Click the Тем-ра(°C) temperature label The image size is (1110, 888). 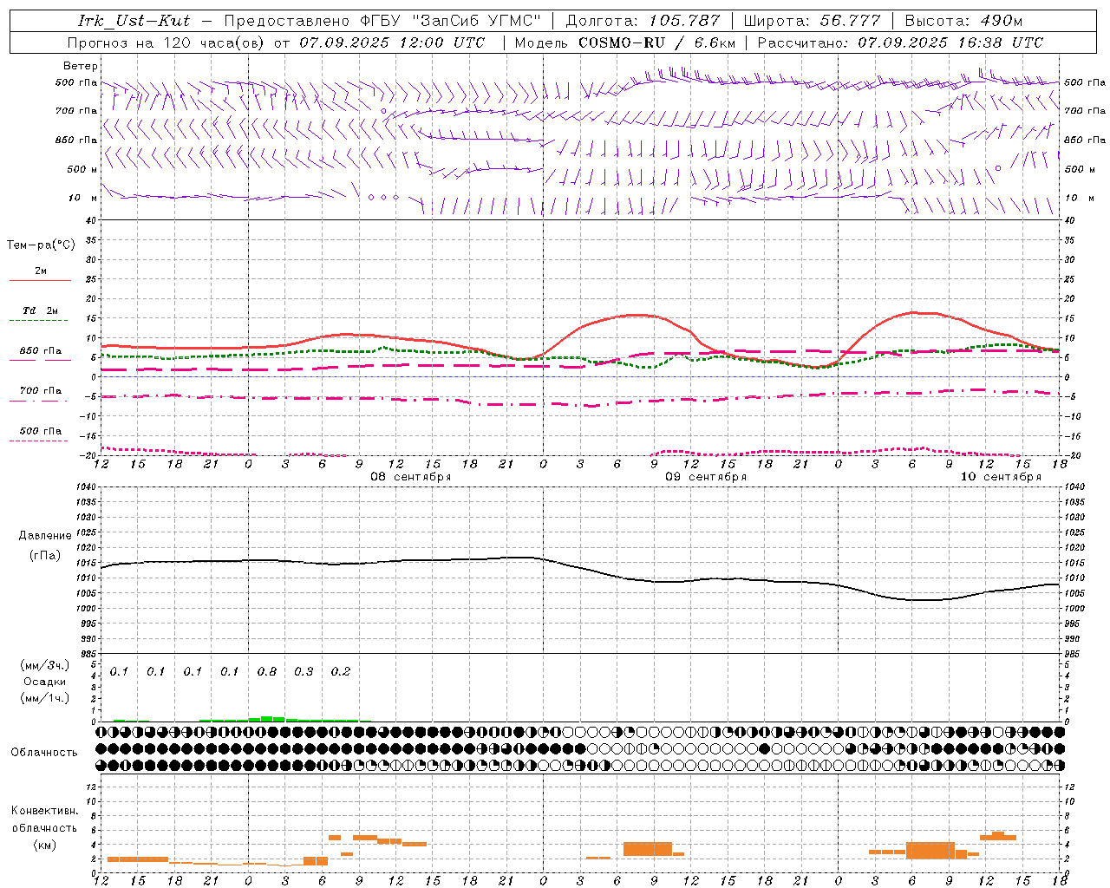(x=41, y=245)
